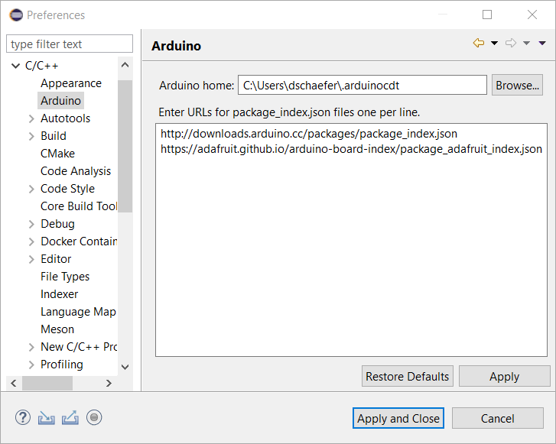Viewport: 556px width, 444px height.
Task: Expand the Autotools tree node
Action: 31,118
